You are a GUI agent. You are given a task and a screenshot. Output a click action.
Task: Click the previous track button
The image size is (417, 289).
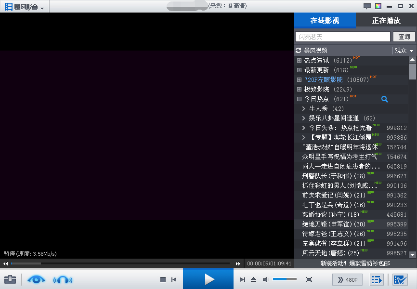pyautogui.click(x=174, y=279)
